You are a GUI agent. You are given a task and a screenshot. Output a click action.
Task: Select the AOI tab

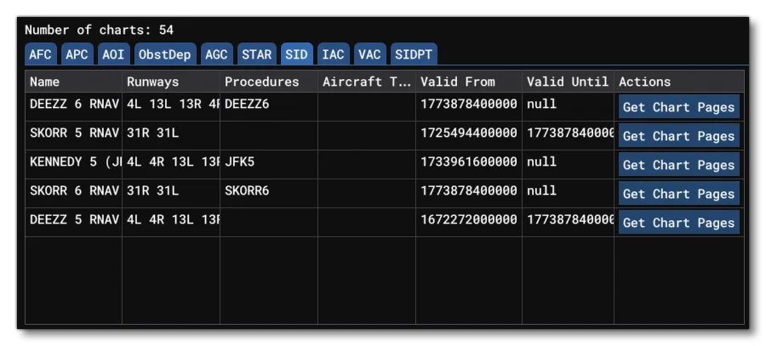click(x=113, y=54)
